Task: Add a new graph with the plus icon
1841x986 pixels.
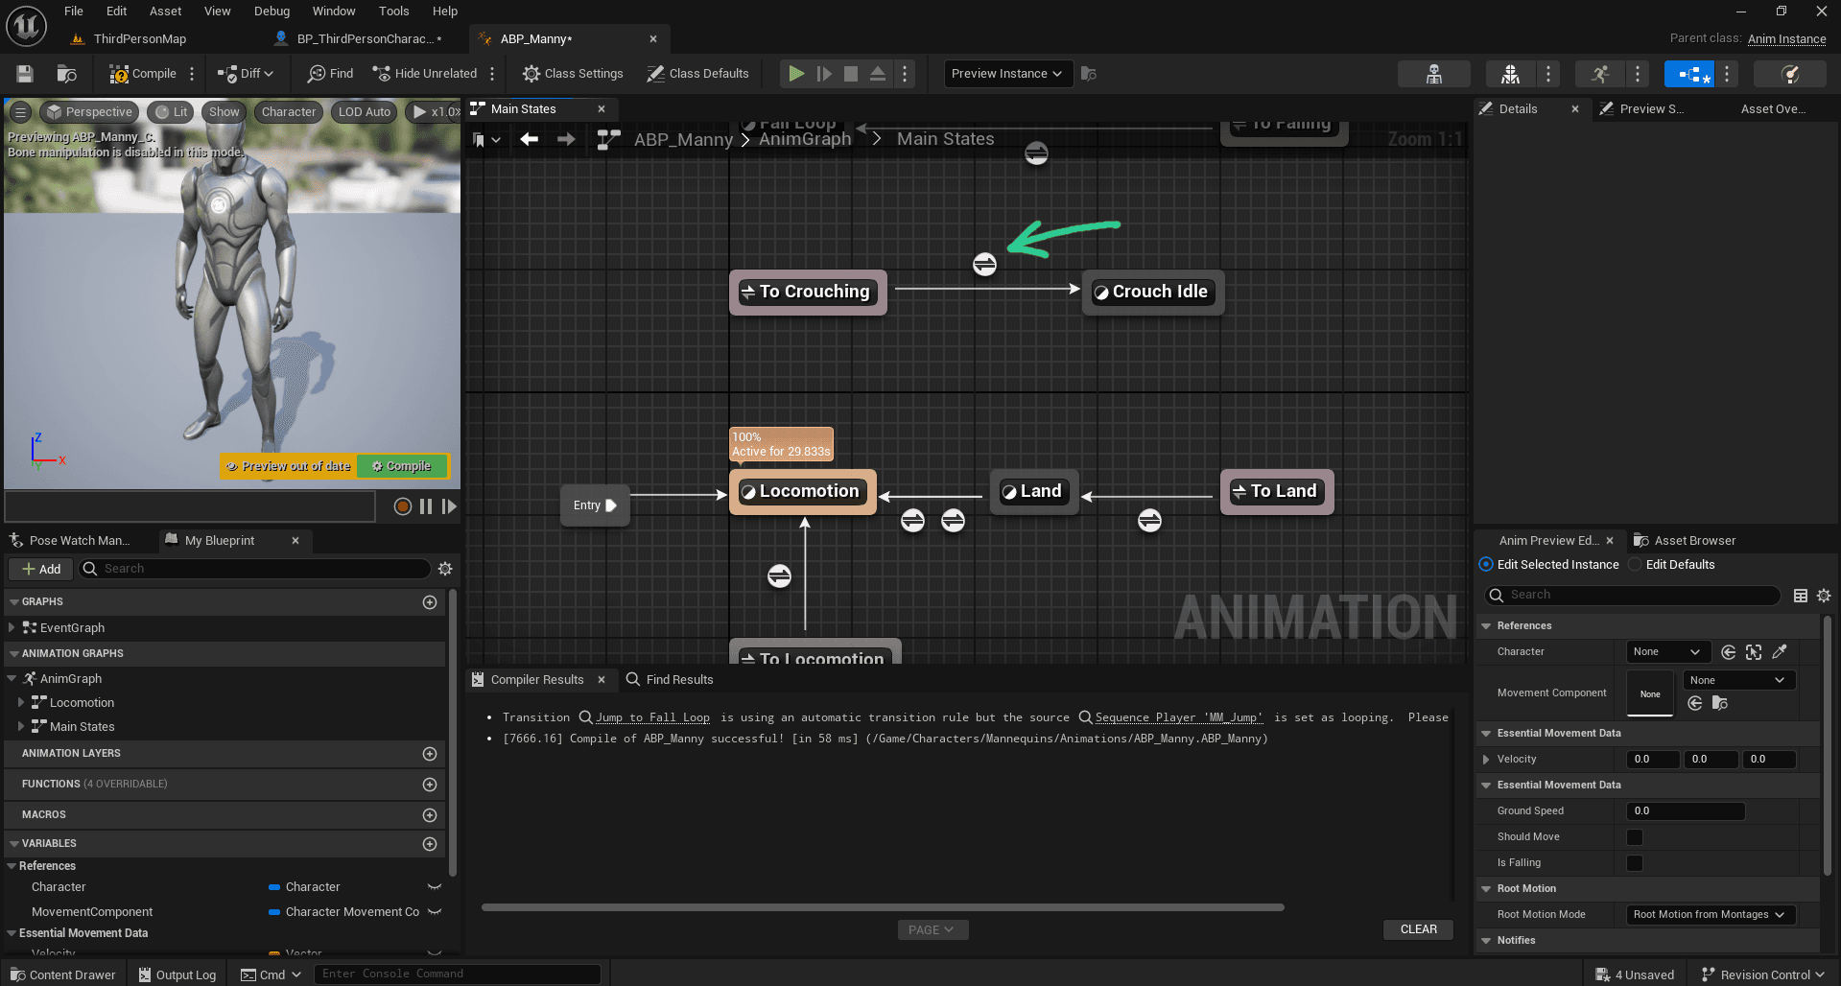Action: click(430, 602)
